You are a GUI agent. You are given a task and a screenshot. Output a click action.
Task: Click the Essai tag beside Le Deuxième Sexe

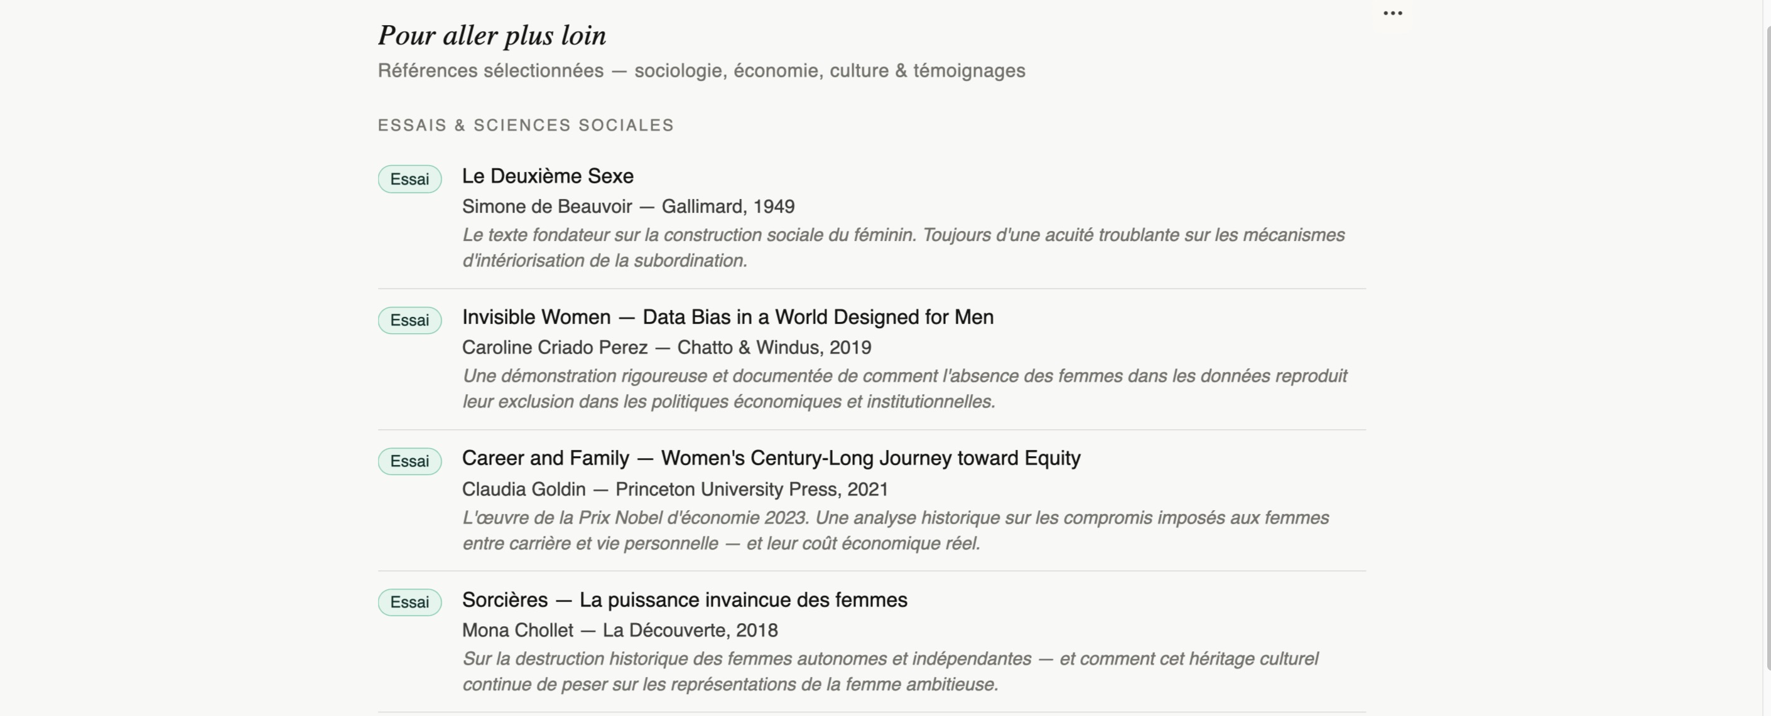coord(409,179)
